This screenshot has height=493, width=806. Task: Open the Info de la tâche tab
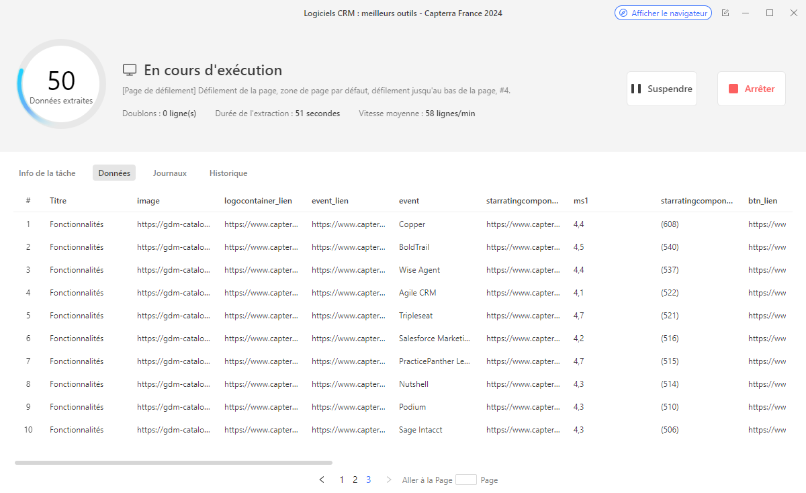tap(47, 173)
